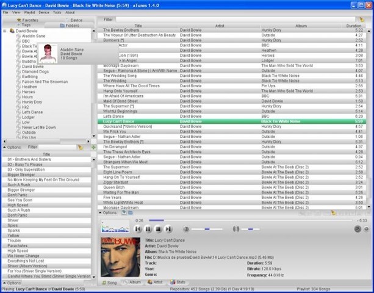Select the Outside album disc icon

(18, 132)
